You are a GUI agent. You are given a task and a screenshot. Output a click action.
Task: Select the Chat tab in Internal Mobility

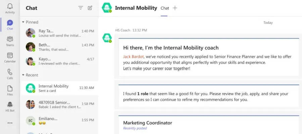(165, 8)
